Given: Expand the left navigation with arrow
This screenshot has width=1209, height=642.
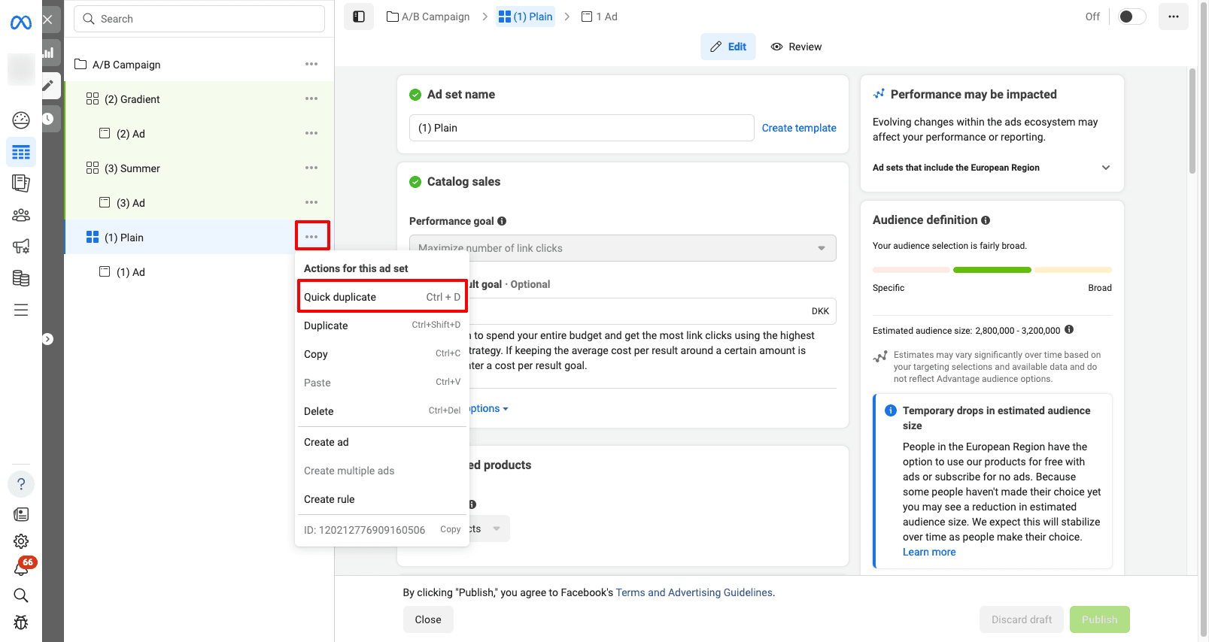Looking at the screenshot, I should click(x=48, y=339).
